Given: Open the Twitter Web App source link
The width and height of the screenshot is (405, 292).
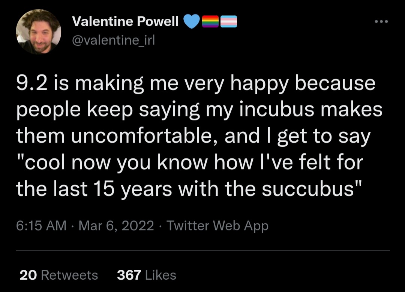Looking at the screenshot, I should pyautogui.click(x=217, y=226).
